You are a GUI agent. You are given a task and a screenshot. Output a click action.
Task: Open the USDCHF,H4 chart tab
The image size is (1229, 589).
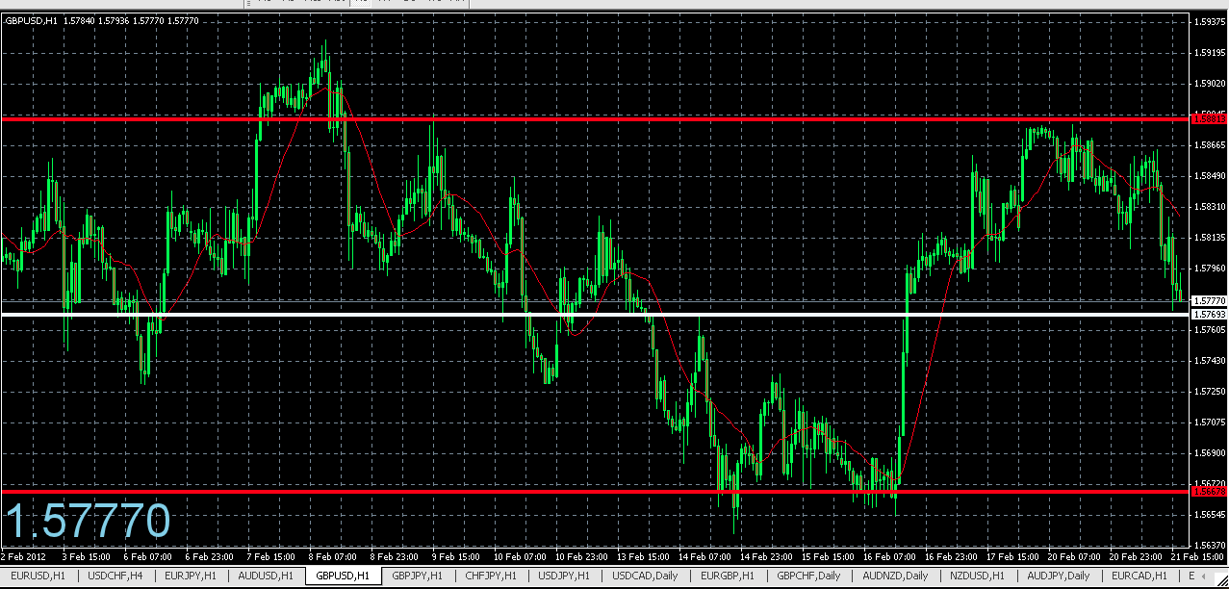115,576
